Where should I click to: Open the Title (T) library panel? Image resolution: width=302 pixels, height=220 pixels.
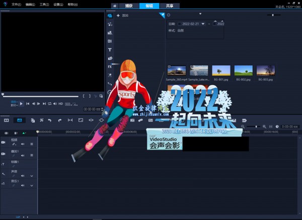(110, 50)
